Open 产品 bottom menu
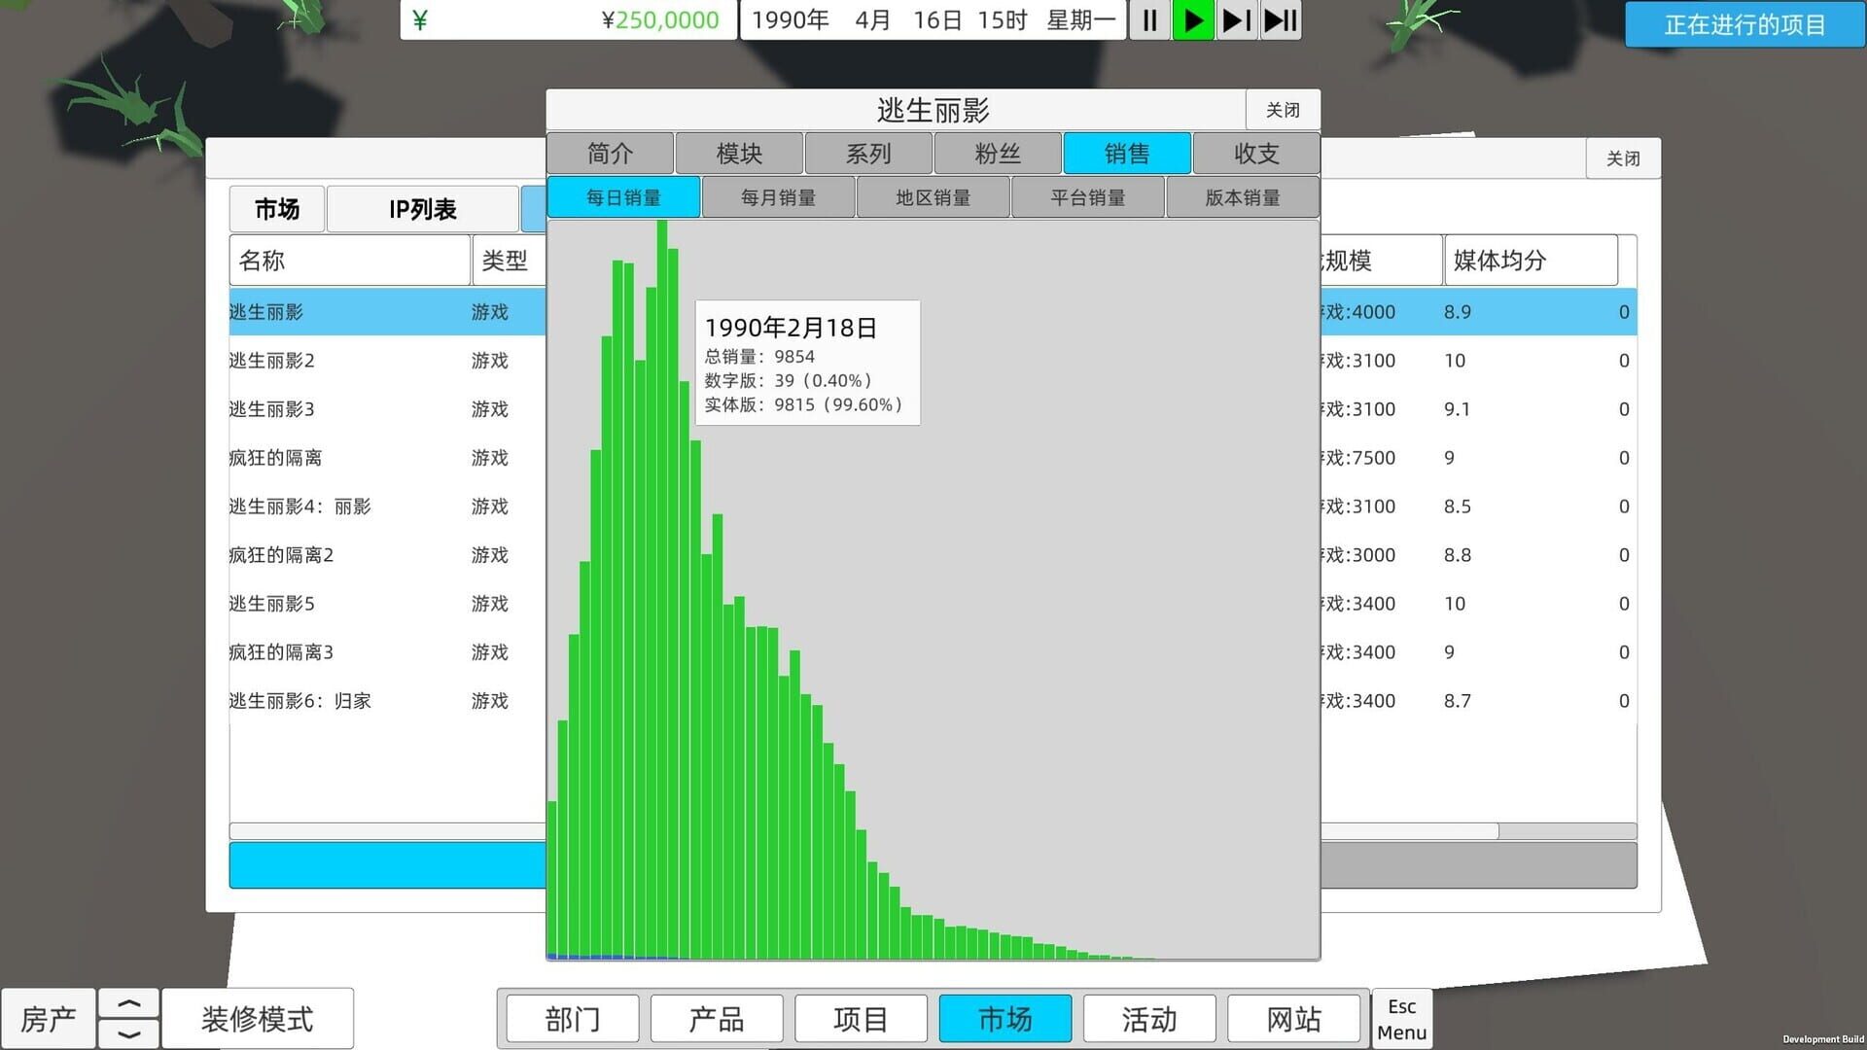 pyautogui.click(x=717, y=1019)
